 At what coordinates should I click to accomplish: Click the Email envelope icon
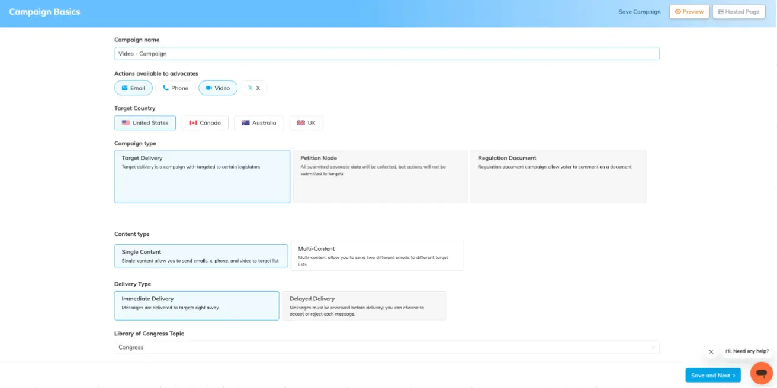124,88
